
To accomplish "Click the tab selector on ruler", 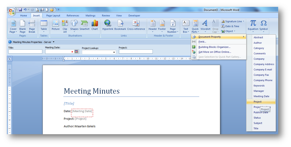I will coord(10,59).
